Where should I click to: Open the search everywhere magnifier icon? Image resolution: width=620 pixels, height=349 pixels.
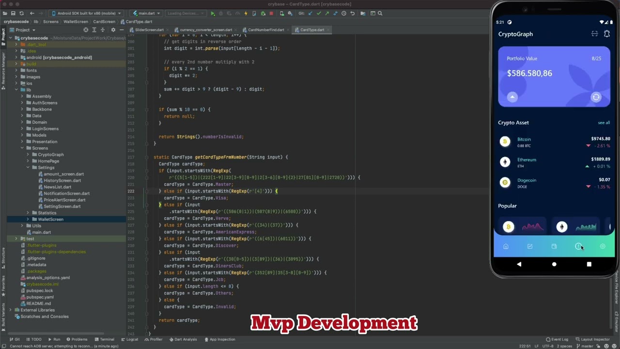pyautogui.click(x=380, y=14)
